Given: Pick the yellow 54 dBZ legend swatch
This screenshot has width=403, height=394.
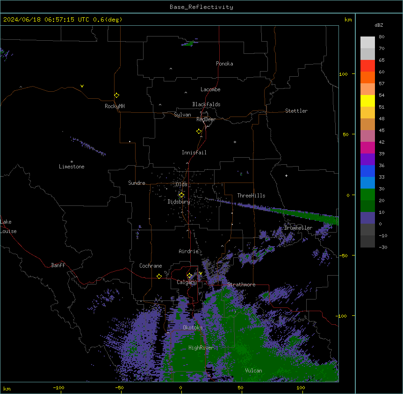Looking at the screenshot, I should pyautogui.click(x=367, y=101).
